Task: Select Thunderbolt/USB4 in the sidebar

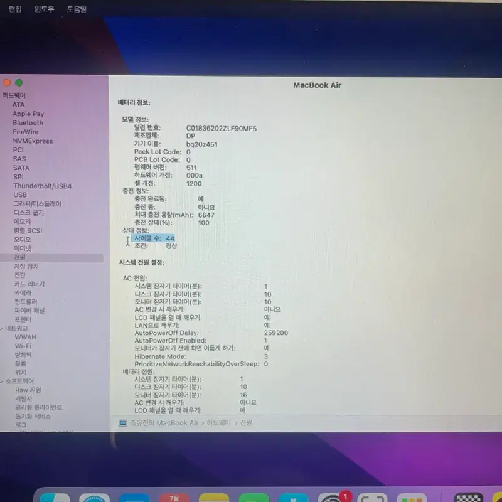Action: [x=42, y=186]
